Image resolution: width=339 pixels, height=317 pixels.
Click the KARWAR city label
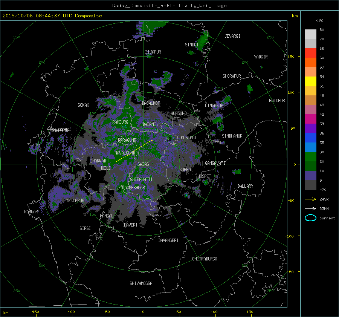(31, 212)
